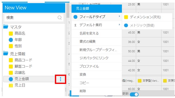The height and width of the screenshot is (98, 175).
Task: Select the 売上日 field
Action: point(20,85)
